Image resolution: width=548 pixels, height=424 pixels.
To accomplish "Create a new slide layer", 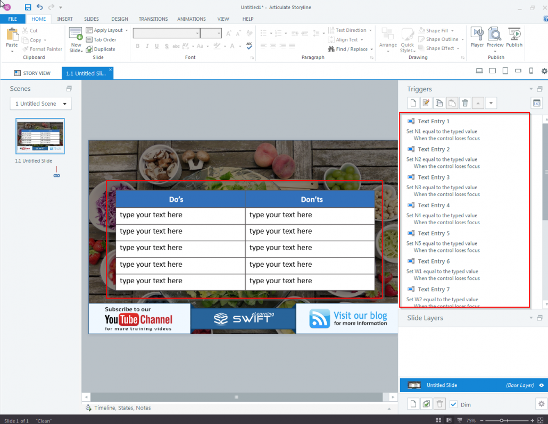I will [x=413, y=404].
